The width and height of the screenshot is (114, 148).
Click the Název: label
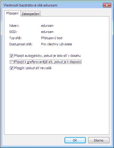click(14, 26)
